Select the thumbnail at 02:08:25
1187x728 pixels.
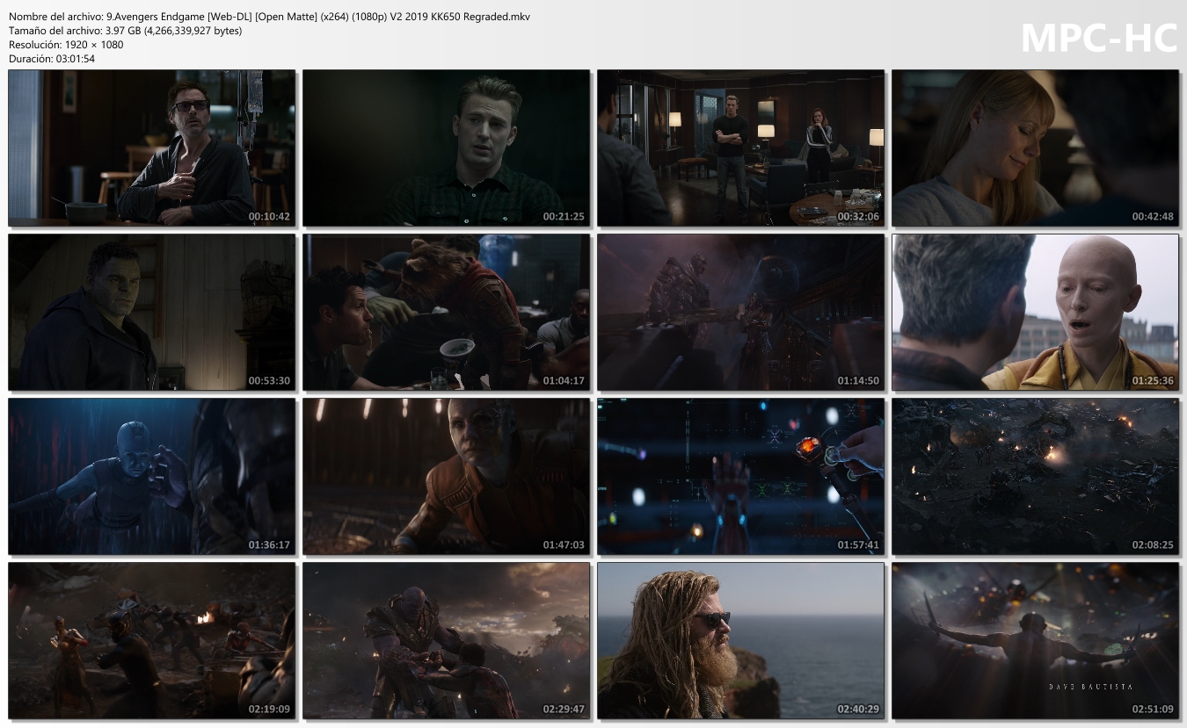pos(1035,476)
